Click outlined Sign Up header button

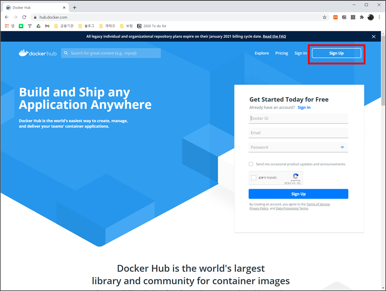[x=336, y=53]
